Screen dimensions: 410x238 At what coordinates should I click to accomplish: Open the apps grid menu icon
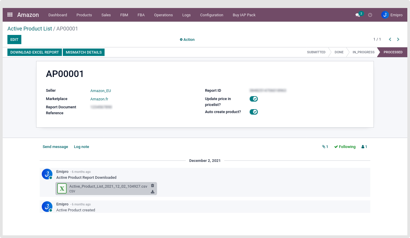click(x=10, y=15)
